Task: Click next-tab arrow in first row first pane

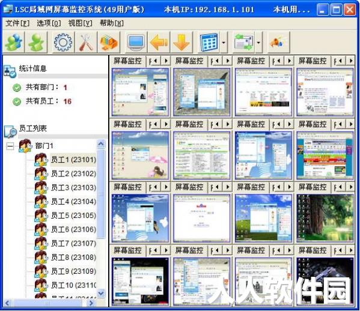Action: coord(165,61)
